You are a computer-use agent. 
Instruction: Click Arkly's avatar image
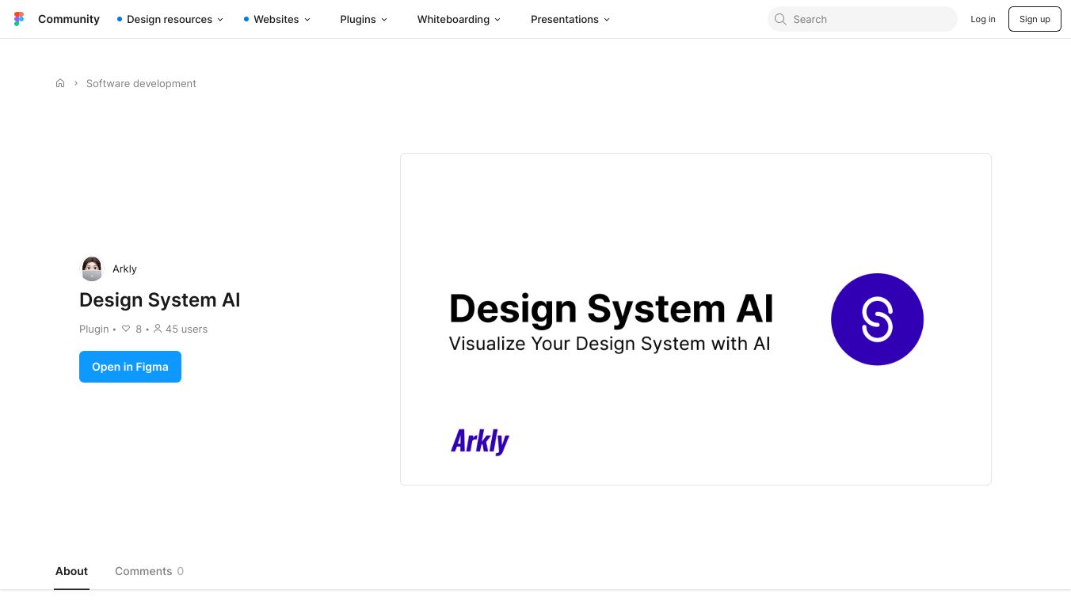92,269
